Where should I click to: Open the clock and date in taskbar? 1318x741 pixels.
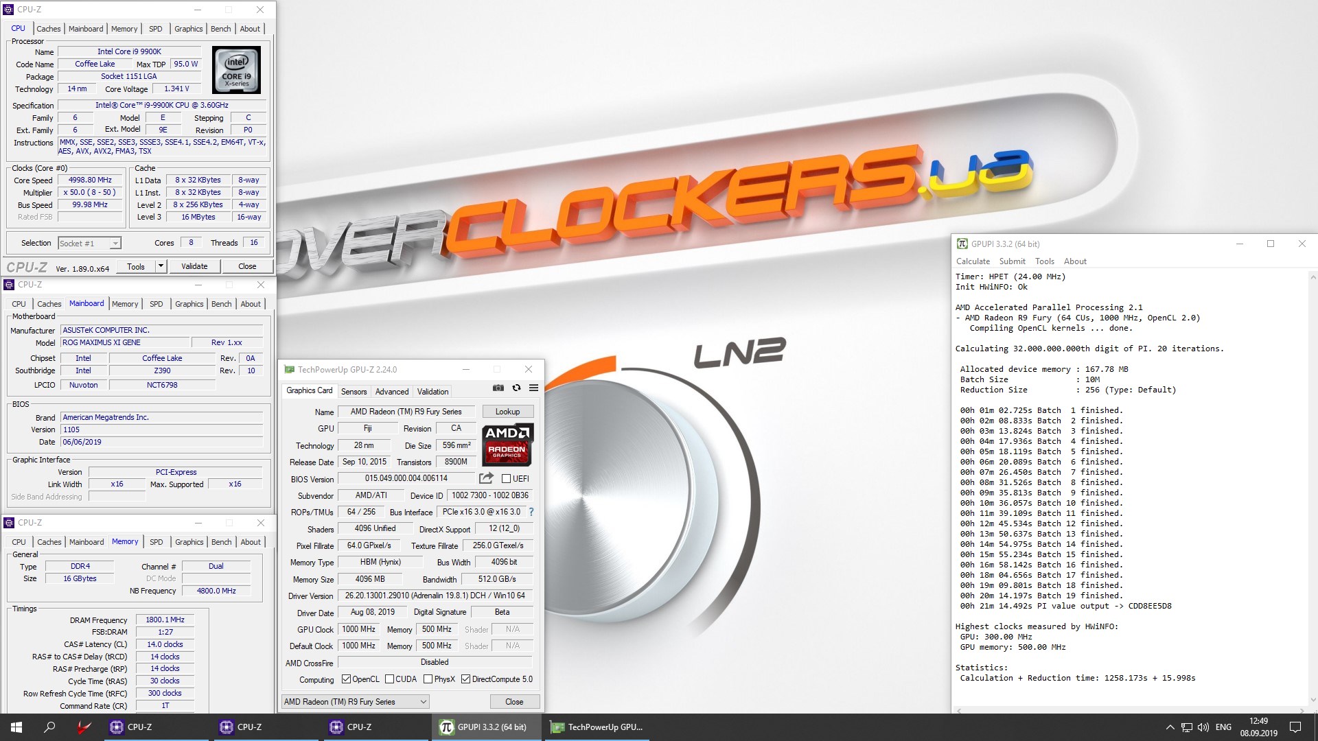(1259, 727)
